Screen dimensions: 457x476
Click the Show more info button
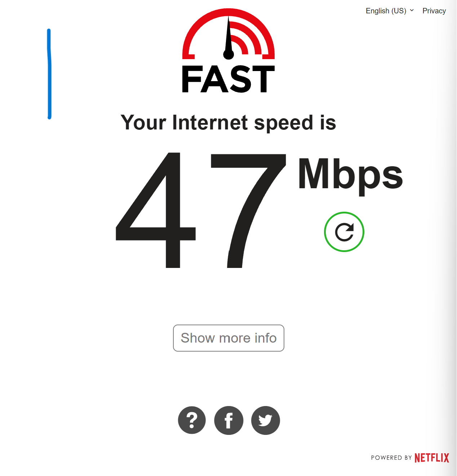pyautogui.click(x=228, y=338)
